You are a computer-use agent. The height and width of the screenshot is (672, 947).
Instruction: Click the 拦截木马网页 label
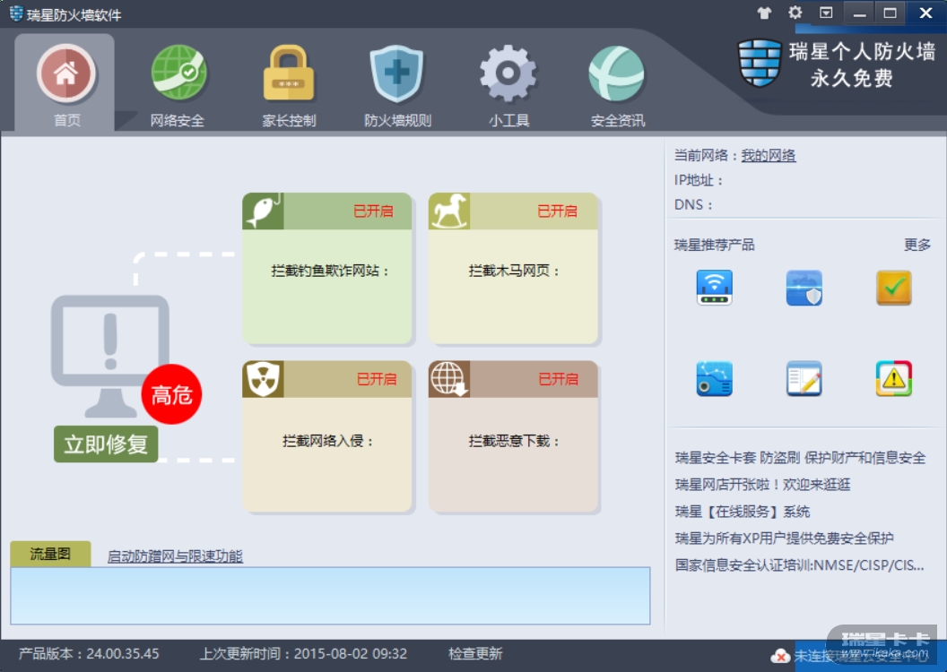(x=513, y=271)
